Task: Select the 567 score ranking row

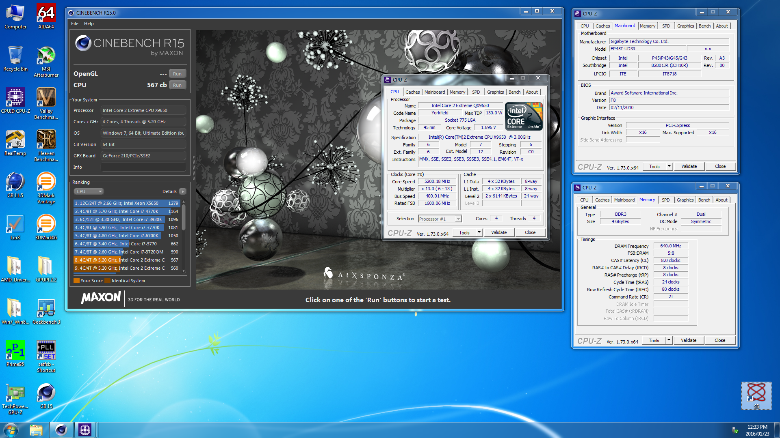Action: click(x=127, y=260)
